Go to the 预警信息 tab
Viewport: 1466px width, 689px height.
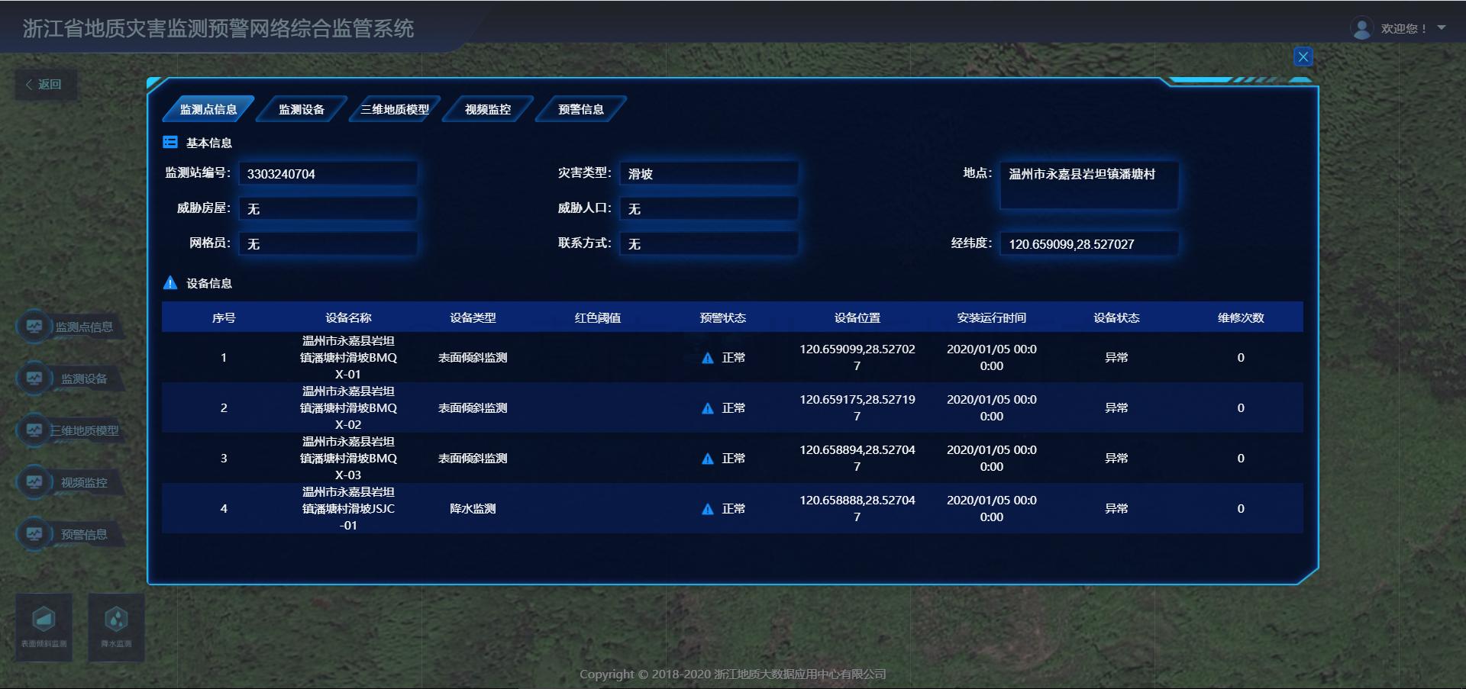[581, 110]
